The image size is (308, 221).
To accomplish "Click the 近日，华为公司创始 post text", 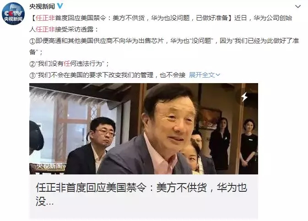I will [x=263, y=18].
